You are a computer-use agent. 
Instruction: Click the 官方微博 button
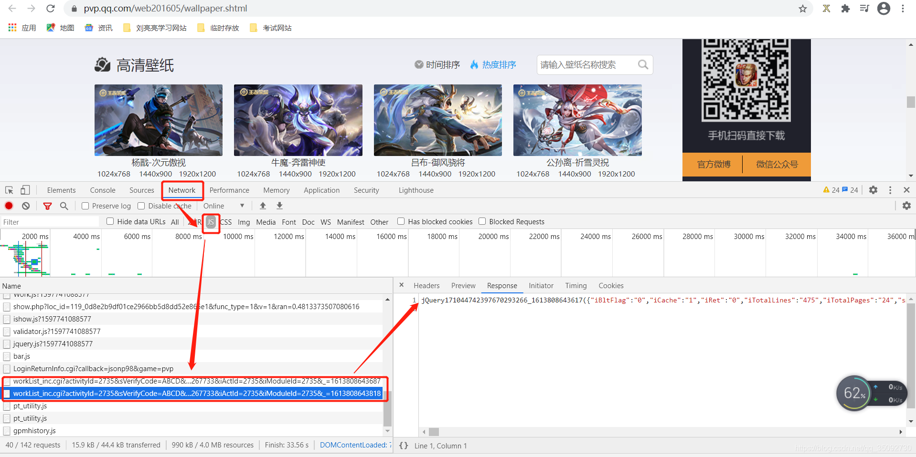tap(714, 164)
